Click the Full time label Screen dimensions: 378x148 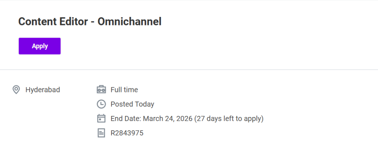tap(124, 89)
